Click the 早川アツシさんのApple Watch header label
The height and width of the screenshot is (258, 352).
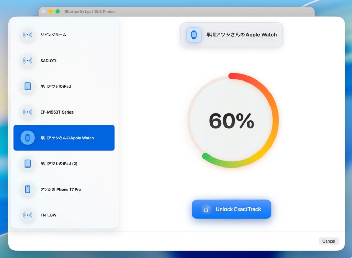point(241,35)
